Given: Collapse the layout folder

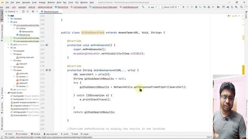Looking at the screenshot, I should tap(11, 54).
